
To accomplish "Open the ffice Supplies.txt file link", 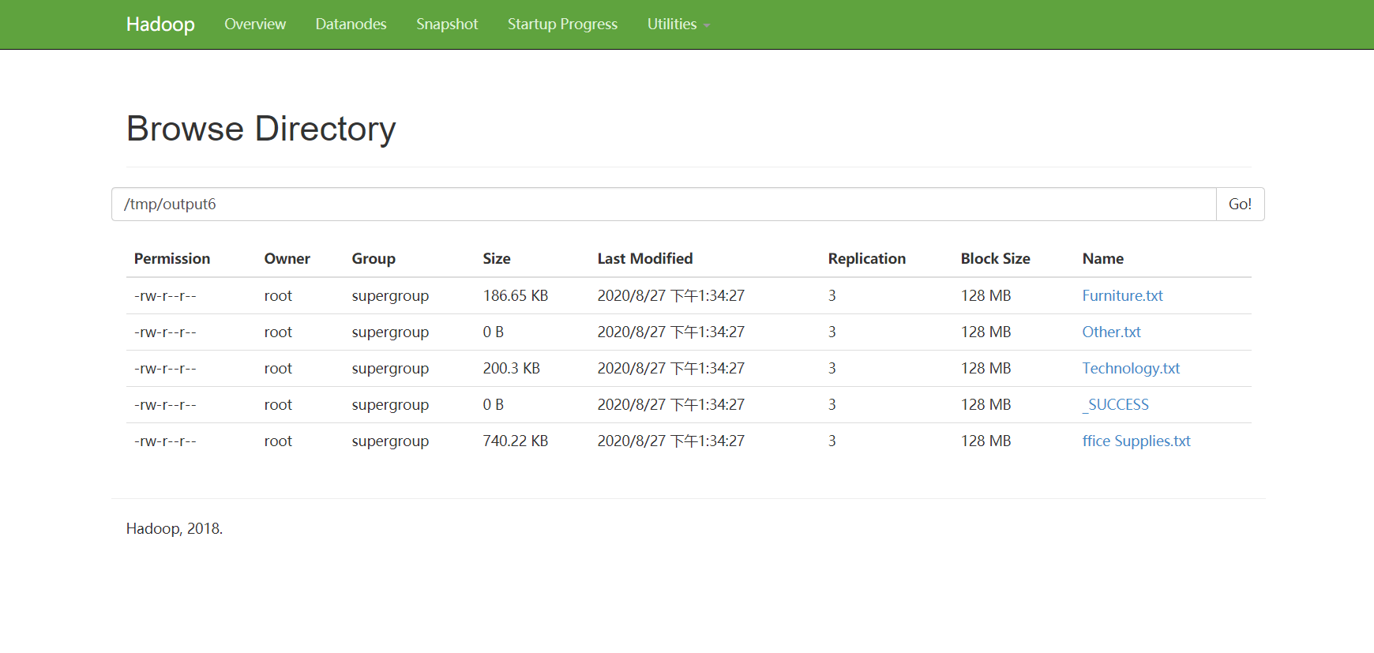I will pos(1136,441).
